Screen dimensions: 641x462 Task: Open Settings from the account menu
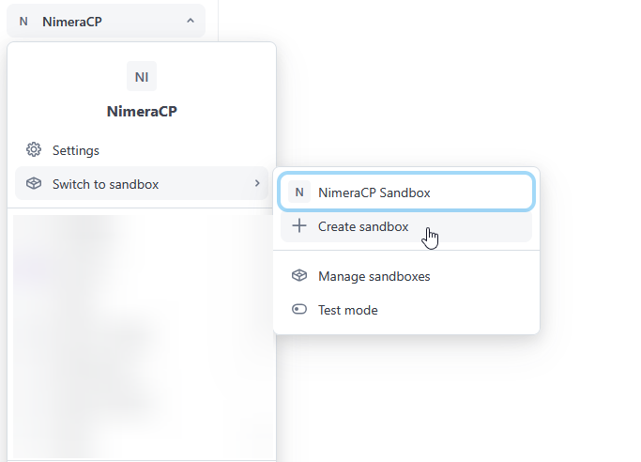click(76, 150)
